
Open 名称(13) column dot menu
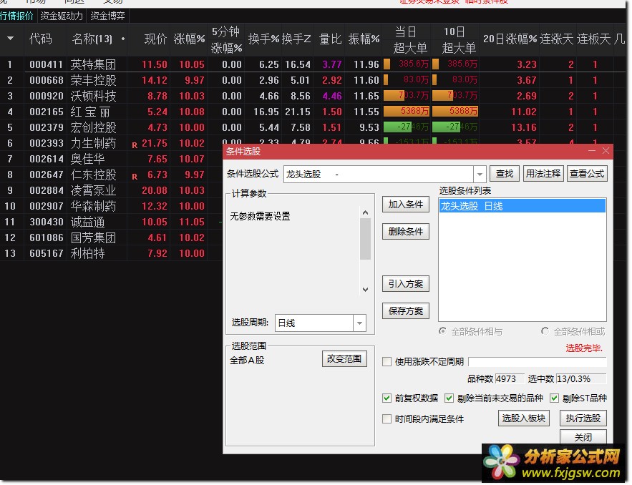pyautogui.click(x=122, y=39)
